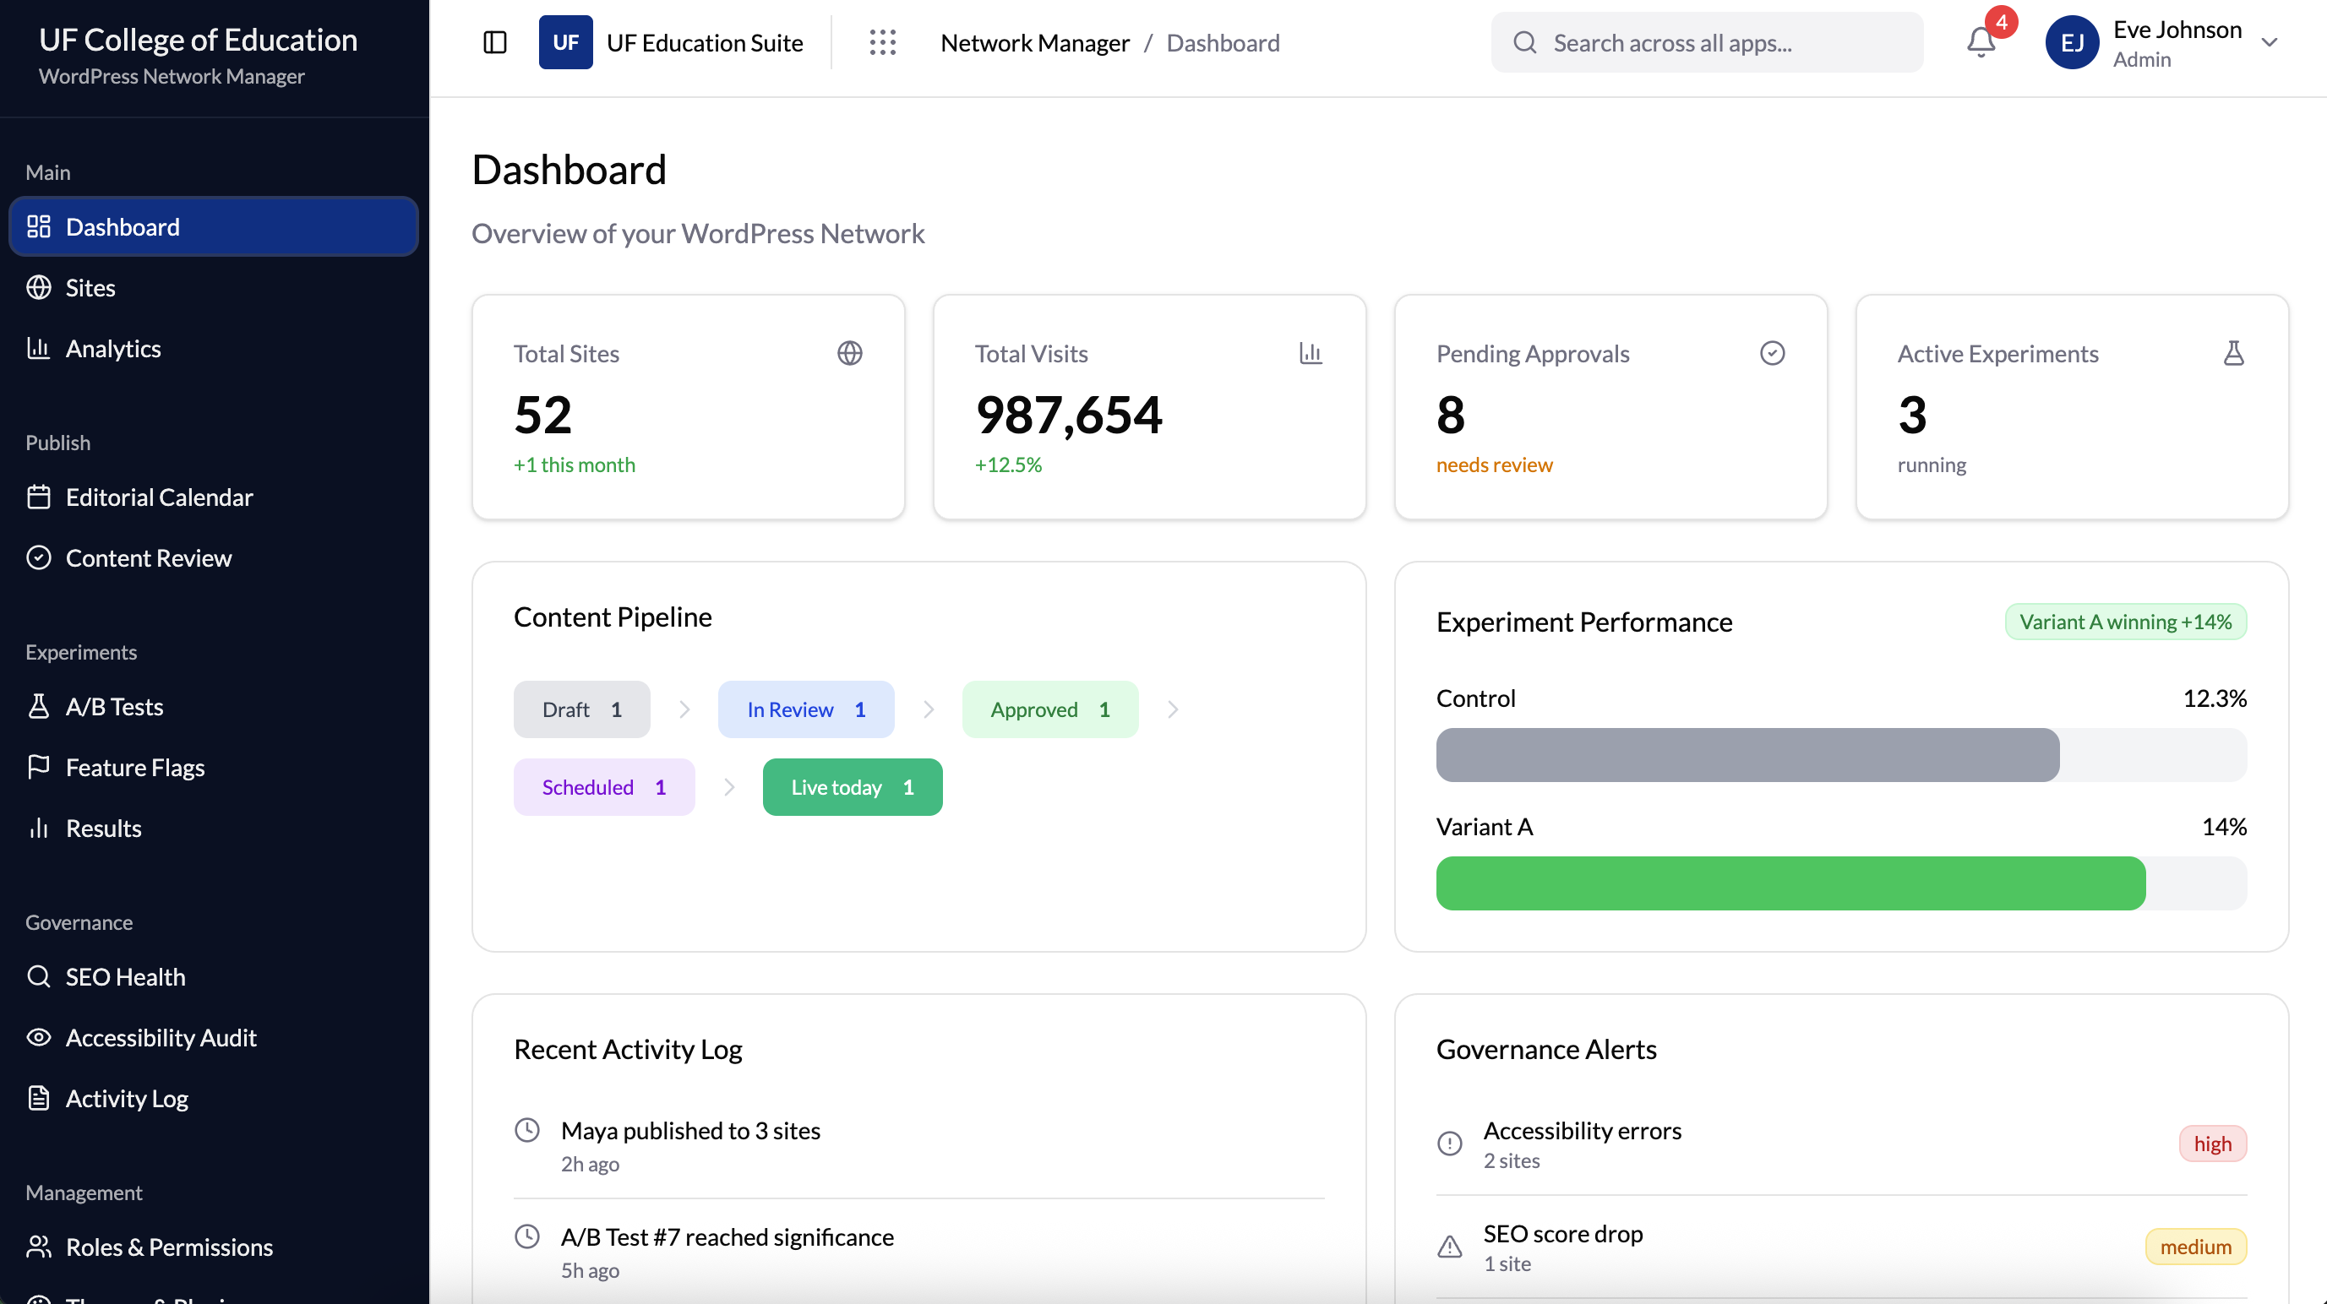
Task: Click the 'needs review' text under Pending Approvals
Action: [1494, 465]
